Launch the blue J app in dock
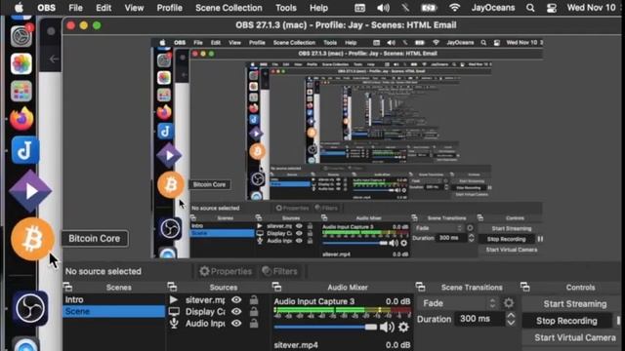This screenshot has width=625, height=351. pyautogui.click(x=25, y=150)
